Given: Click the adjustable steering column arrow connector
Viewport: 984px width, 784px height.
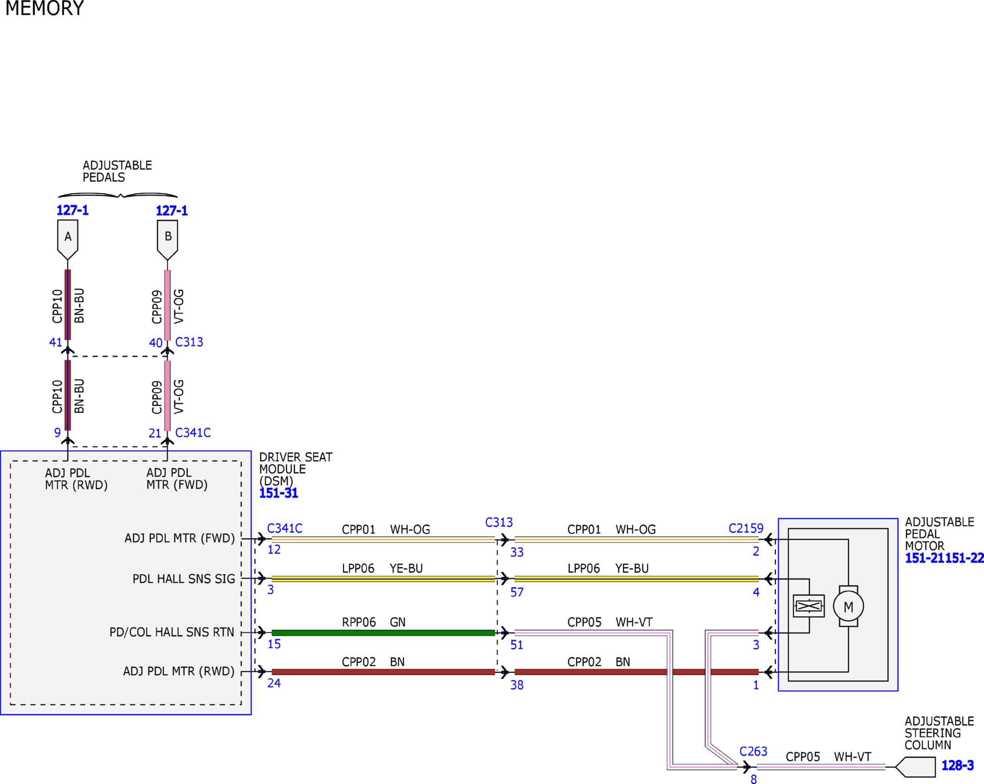Looking at the screenshot, I should tap(915, 767).
